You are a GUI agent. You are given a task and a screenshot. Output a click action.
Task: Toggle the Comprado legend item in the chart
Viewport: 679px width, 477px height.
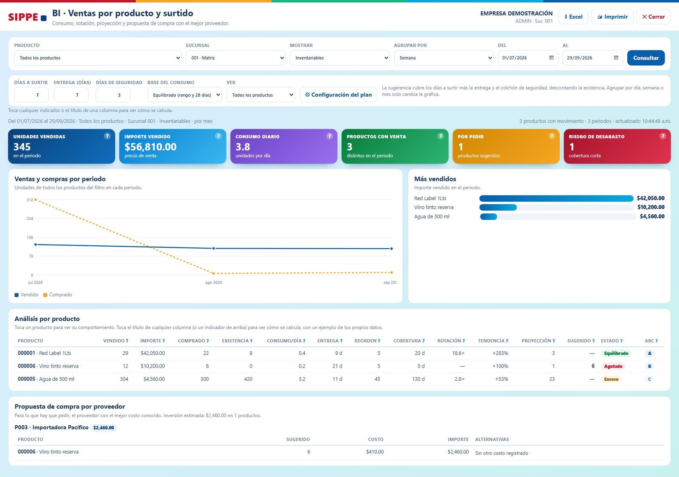tap(58, 295)
